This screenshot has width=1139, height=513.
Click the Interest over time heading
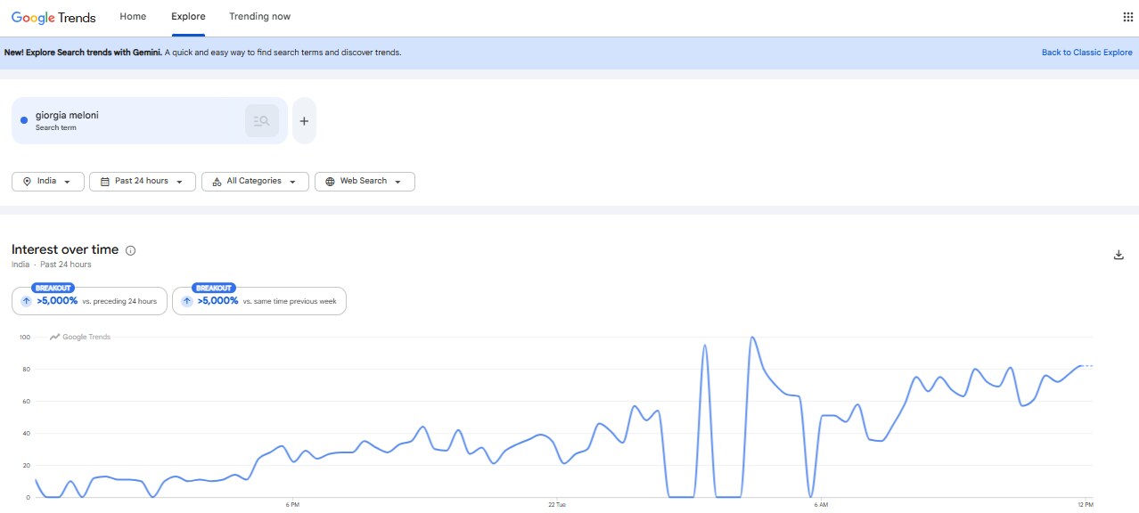click(65, 250)
